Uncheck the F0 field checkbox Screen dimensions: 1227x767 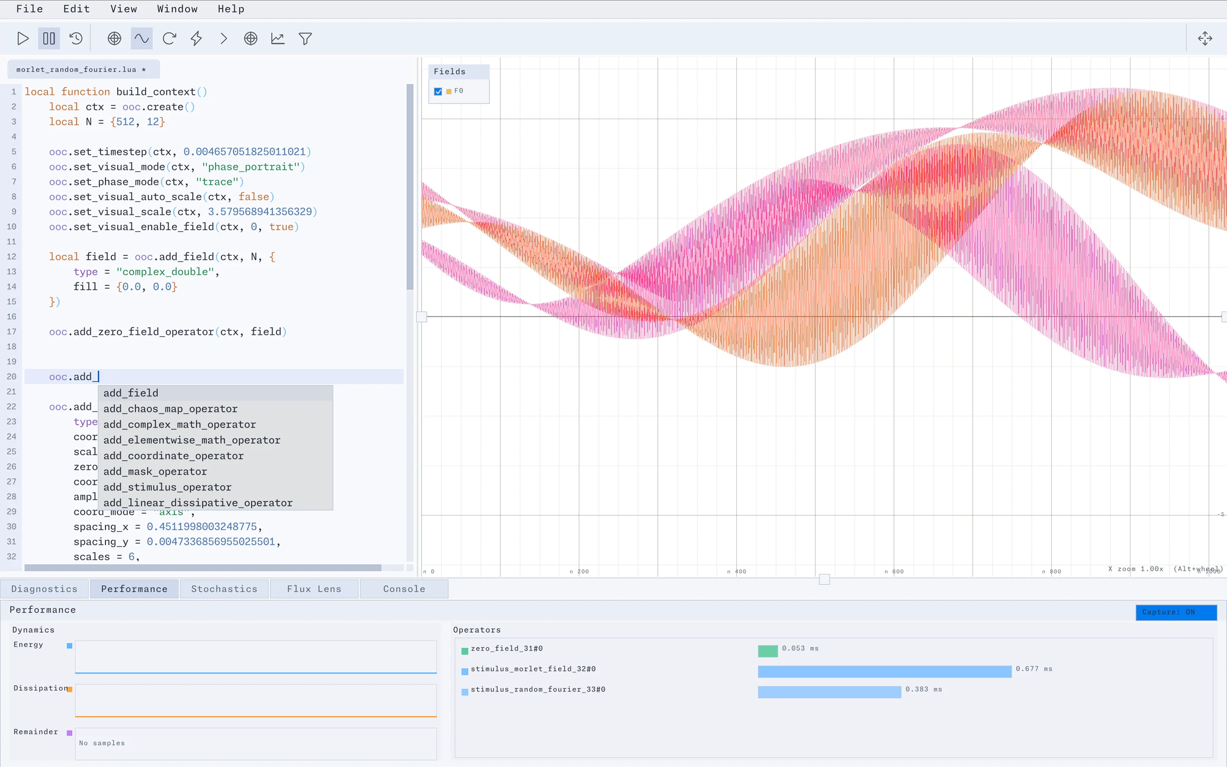point(438,91)
